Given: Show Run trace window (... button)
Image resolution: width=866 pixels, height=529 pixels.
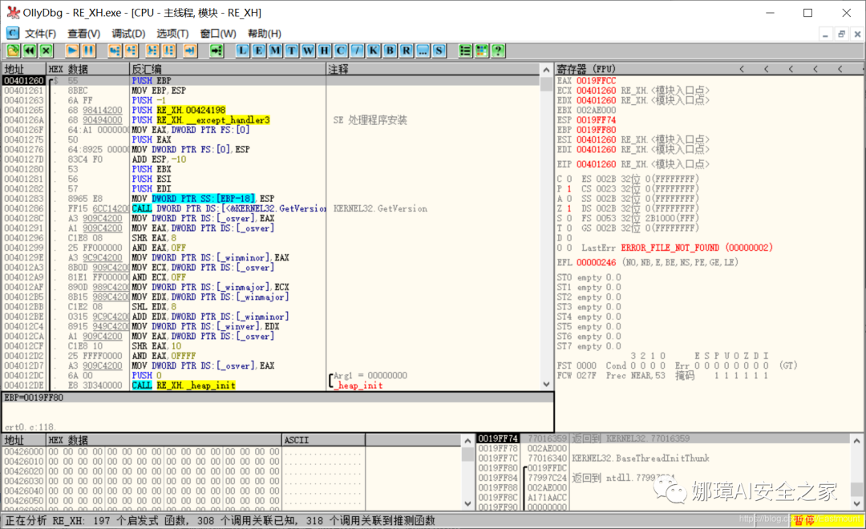Looking at the screenshot, I should coord(423,50).
